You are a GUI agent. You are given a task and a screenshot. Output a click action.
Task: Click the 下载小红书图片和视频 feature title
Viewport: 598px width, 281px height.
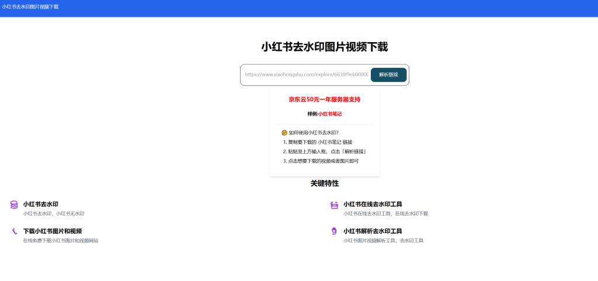[53, 231]
